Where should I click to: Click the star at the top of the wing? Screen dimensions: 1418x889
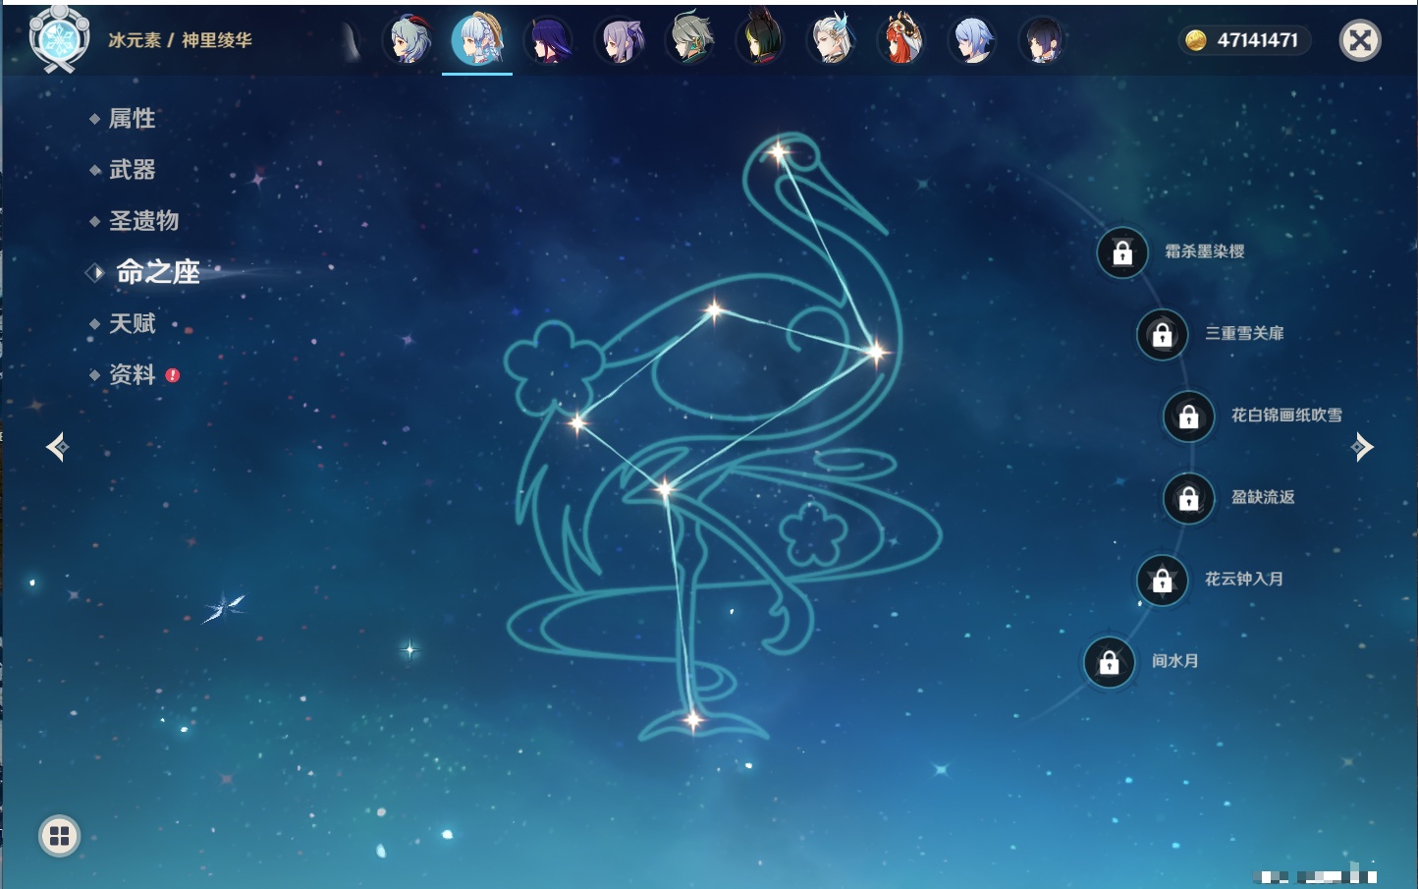(x=714, y=311)
